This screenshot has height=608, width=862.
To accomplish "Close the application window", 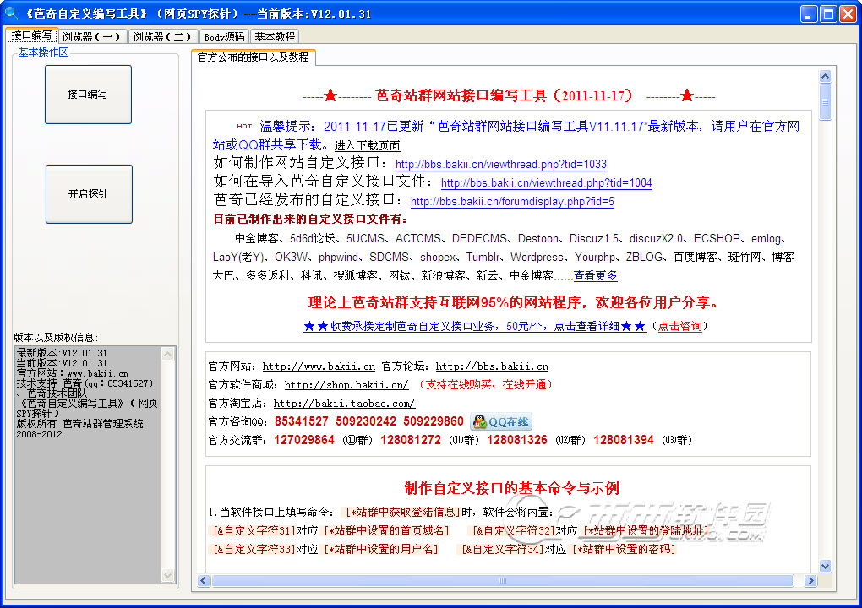I will [848, 14].
